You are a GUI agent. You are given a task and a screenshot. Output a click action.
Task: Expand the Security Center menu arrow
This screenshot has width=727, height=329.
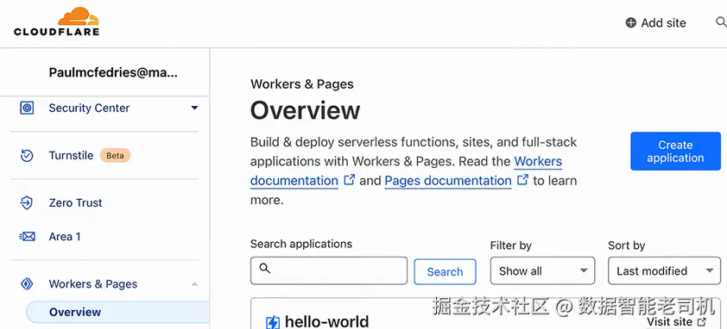195,108
